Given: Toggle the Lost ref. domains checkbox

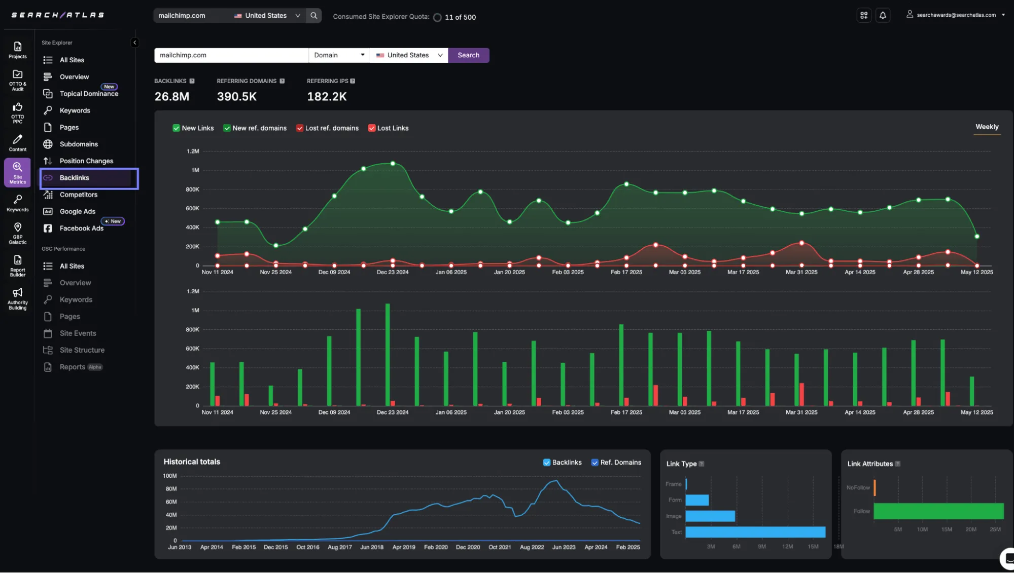Looking at the screenshot, I should click(x=300, y=128).
